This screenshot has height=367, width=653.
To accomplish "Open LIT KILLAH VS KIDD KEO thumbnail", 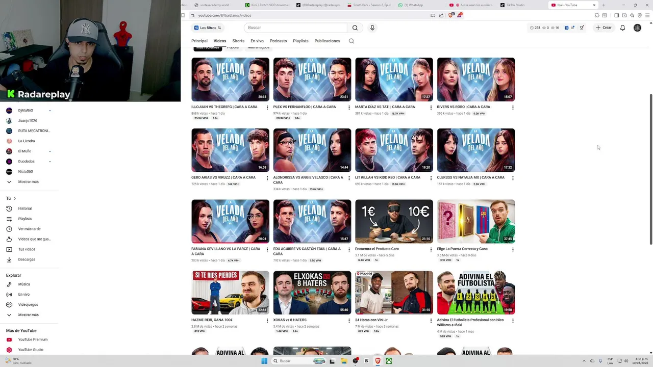I will pyautogui.click(x=394, y=150).
